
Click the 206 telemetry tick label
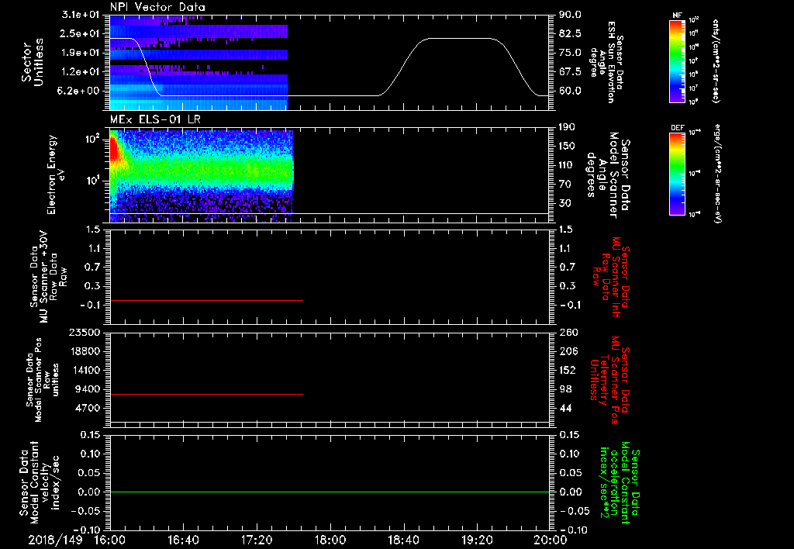click(x=567, y=351)
